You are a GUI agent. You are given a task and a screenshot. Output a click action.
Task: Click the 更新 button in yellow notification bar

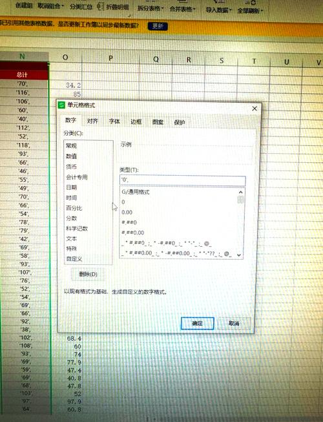(x=158, y=26)
